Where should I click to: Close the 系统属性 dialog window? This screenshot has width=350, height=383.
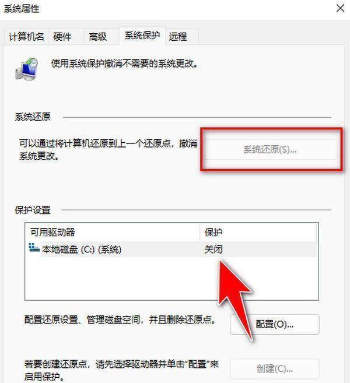pos(340,9)
